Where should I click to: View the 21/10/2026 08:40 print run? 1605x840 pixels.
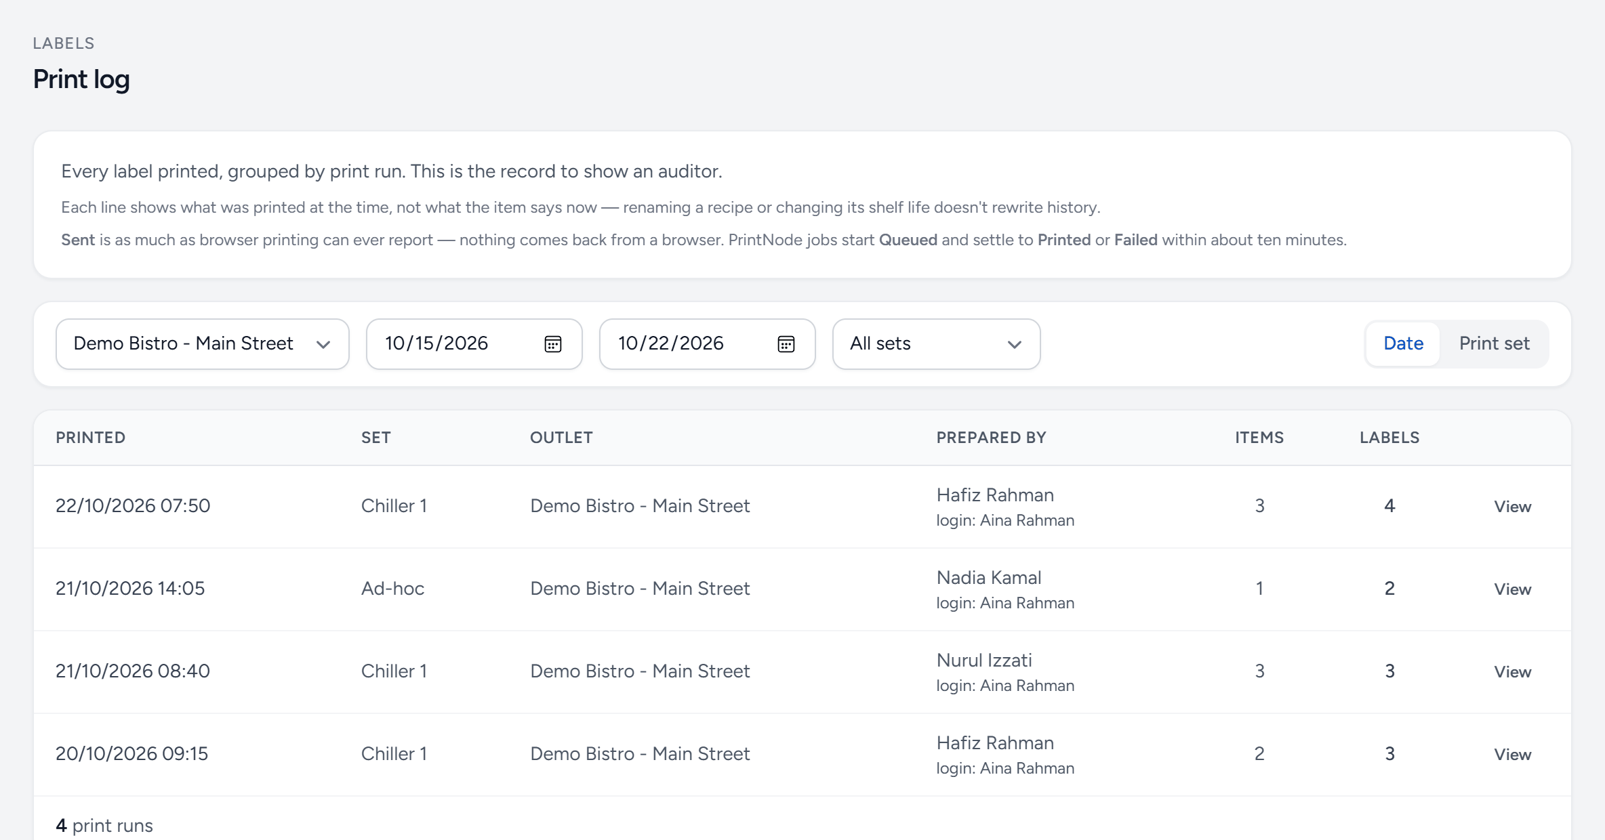(x=1512, y=672)
